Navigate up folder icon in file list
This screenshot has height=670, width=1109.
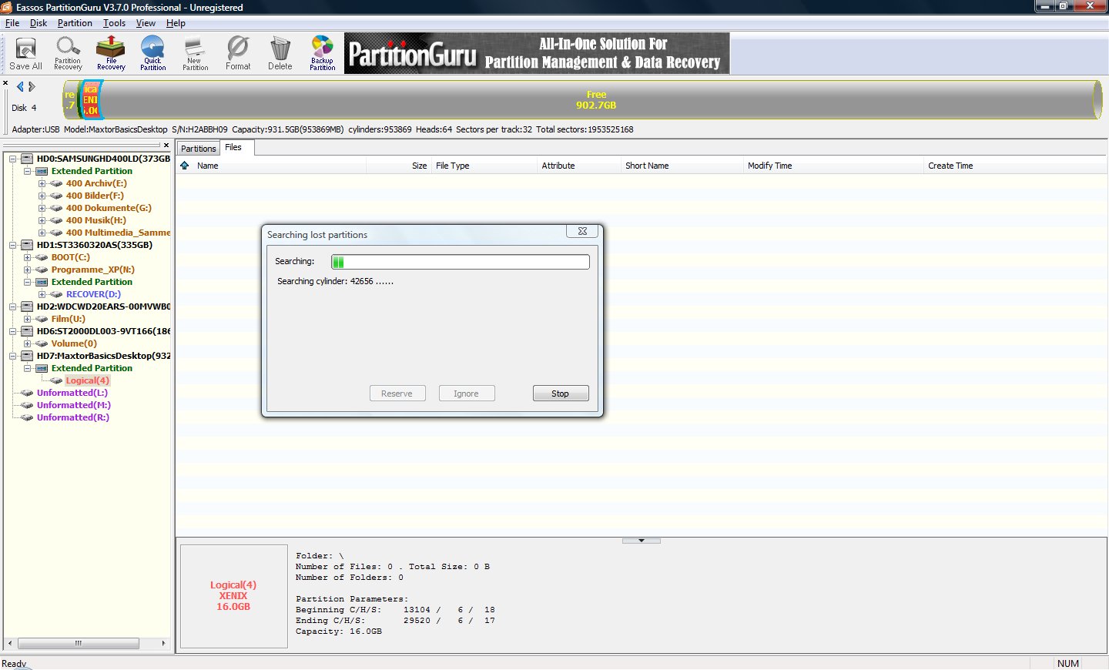(x=185, y=166)
